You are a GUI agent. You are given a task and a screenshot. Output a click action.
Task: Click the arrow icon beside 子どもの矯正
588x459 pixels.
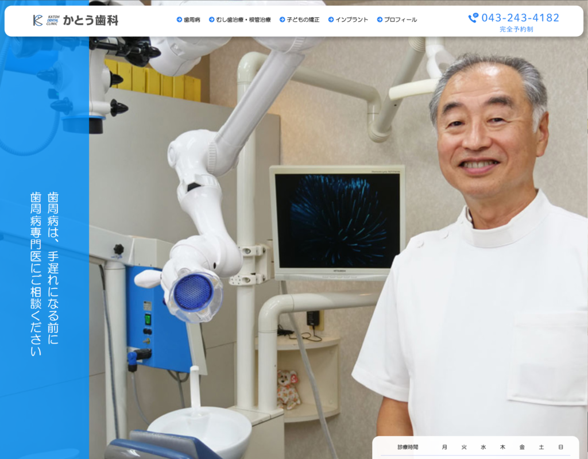pos(282,20)
